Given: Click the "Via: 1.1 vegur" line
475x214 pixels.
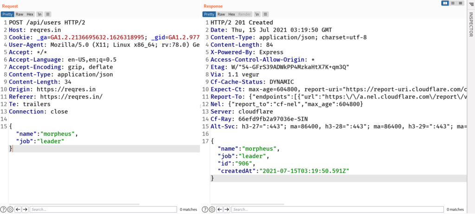Looking at the screenshot, I should click(x=235, y=75).
